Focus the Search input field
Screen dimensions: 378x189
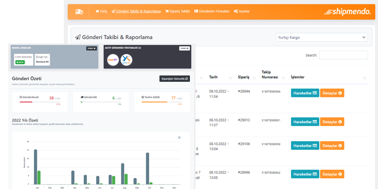coord(344,55)
